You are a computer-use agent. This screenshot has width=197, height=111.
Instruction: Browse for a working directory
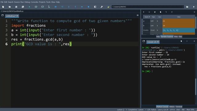[187, 7]
